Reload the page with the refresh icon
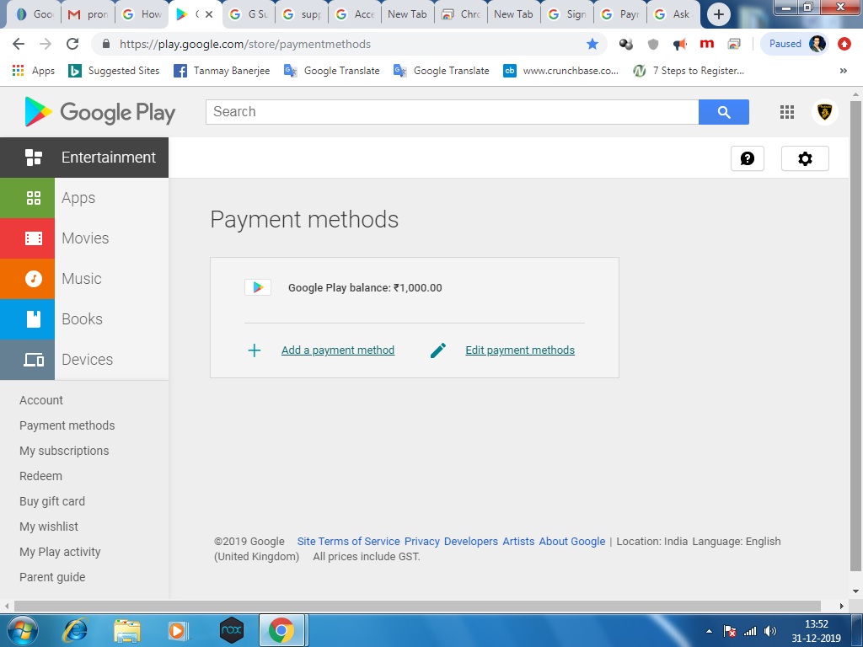 tap(72, 44)
